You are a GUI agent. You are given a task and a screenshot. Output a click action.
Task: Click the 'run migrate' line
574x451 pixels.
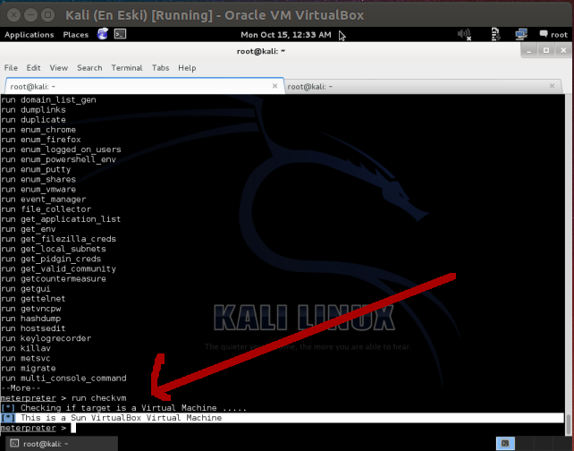[29, 368]
